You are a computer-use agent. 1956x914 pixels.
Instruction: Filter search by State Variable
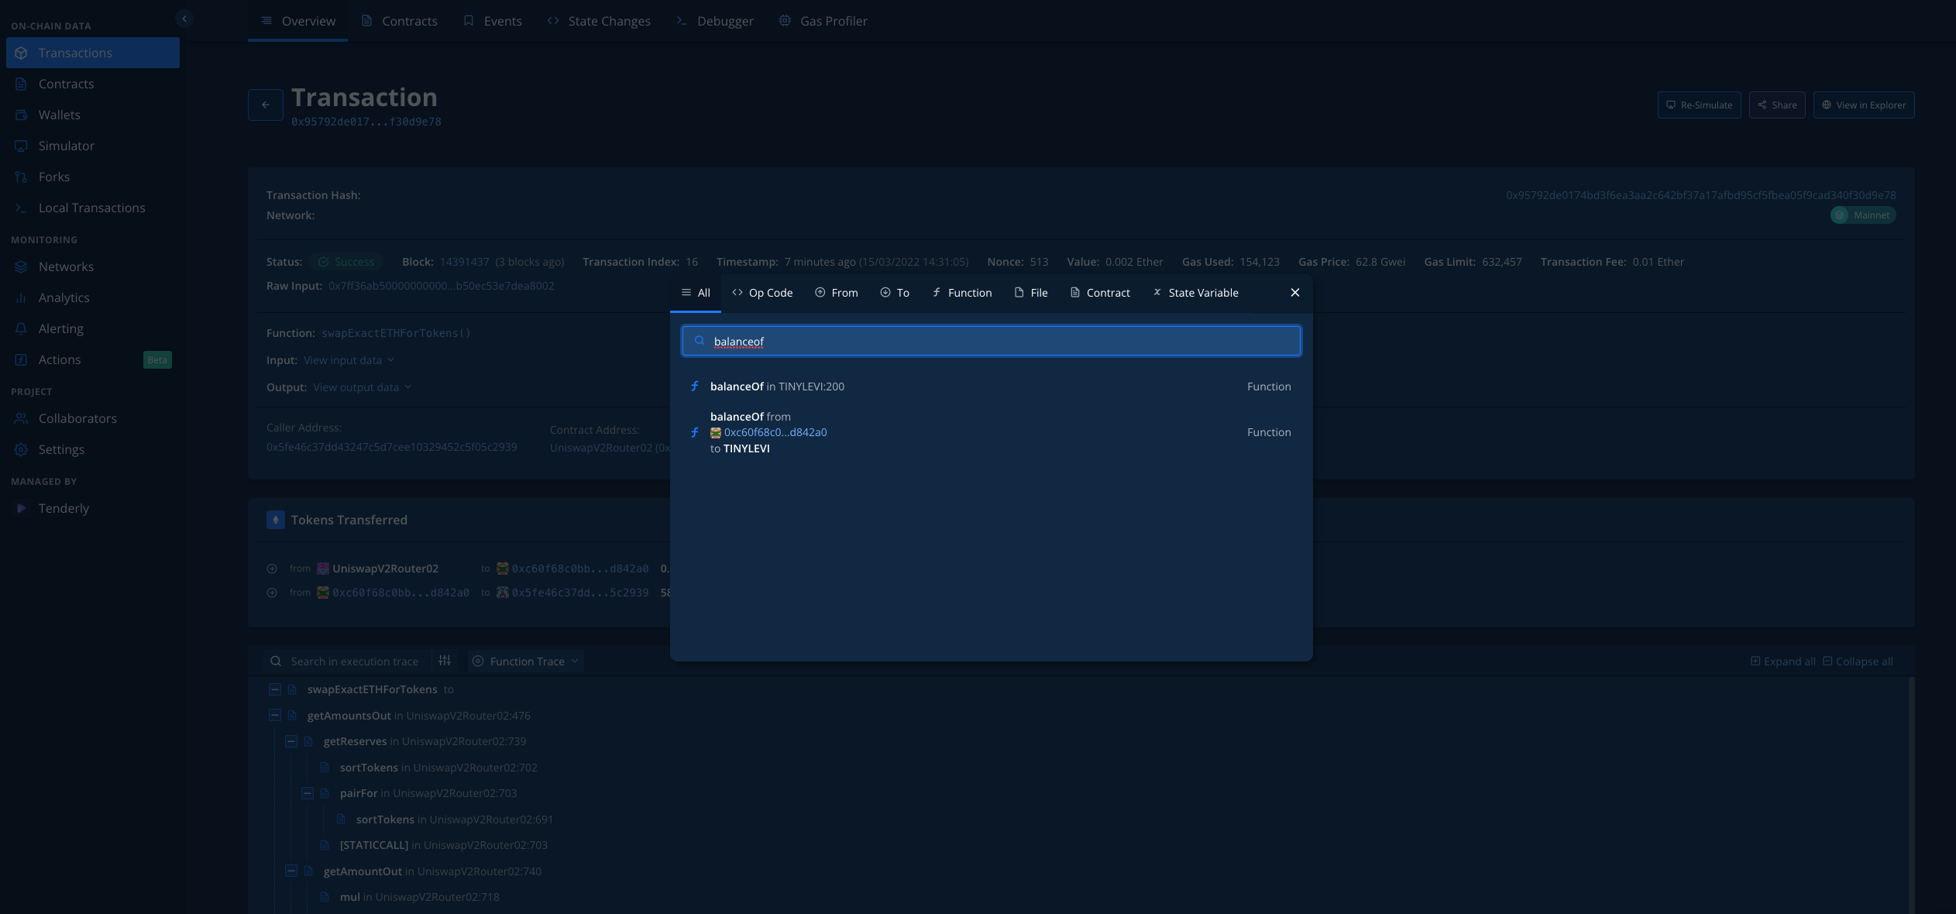(1196, 293)
